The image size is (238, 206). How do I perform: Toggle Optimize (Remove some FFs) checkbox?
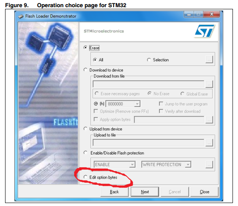coord(96,111)
